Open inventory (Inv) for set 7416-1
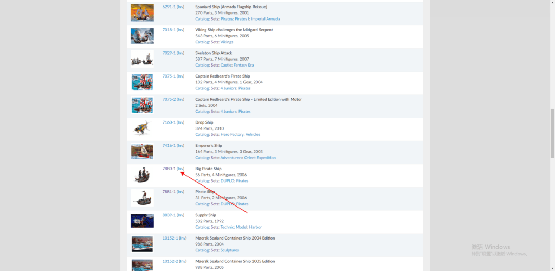The width and height of the screenshot is (555, 271). (x=180, y=145)
